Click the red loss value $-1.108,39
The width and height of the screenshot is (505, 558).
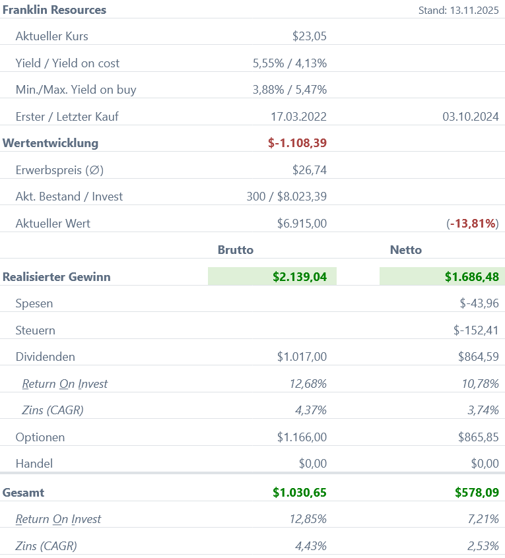point(297,143)
